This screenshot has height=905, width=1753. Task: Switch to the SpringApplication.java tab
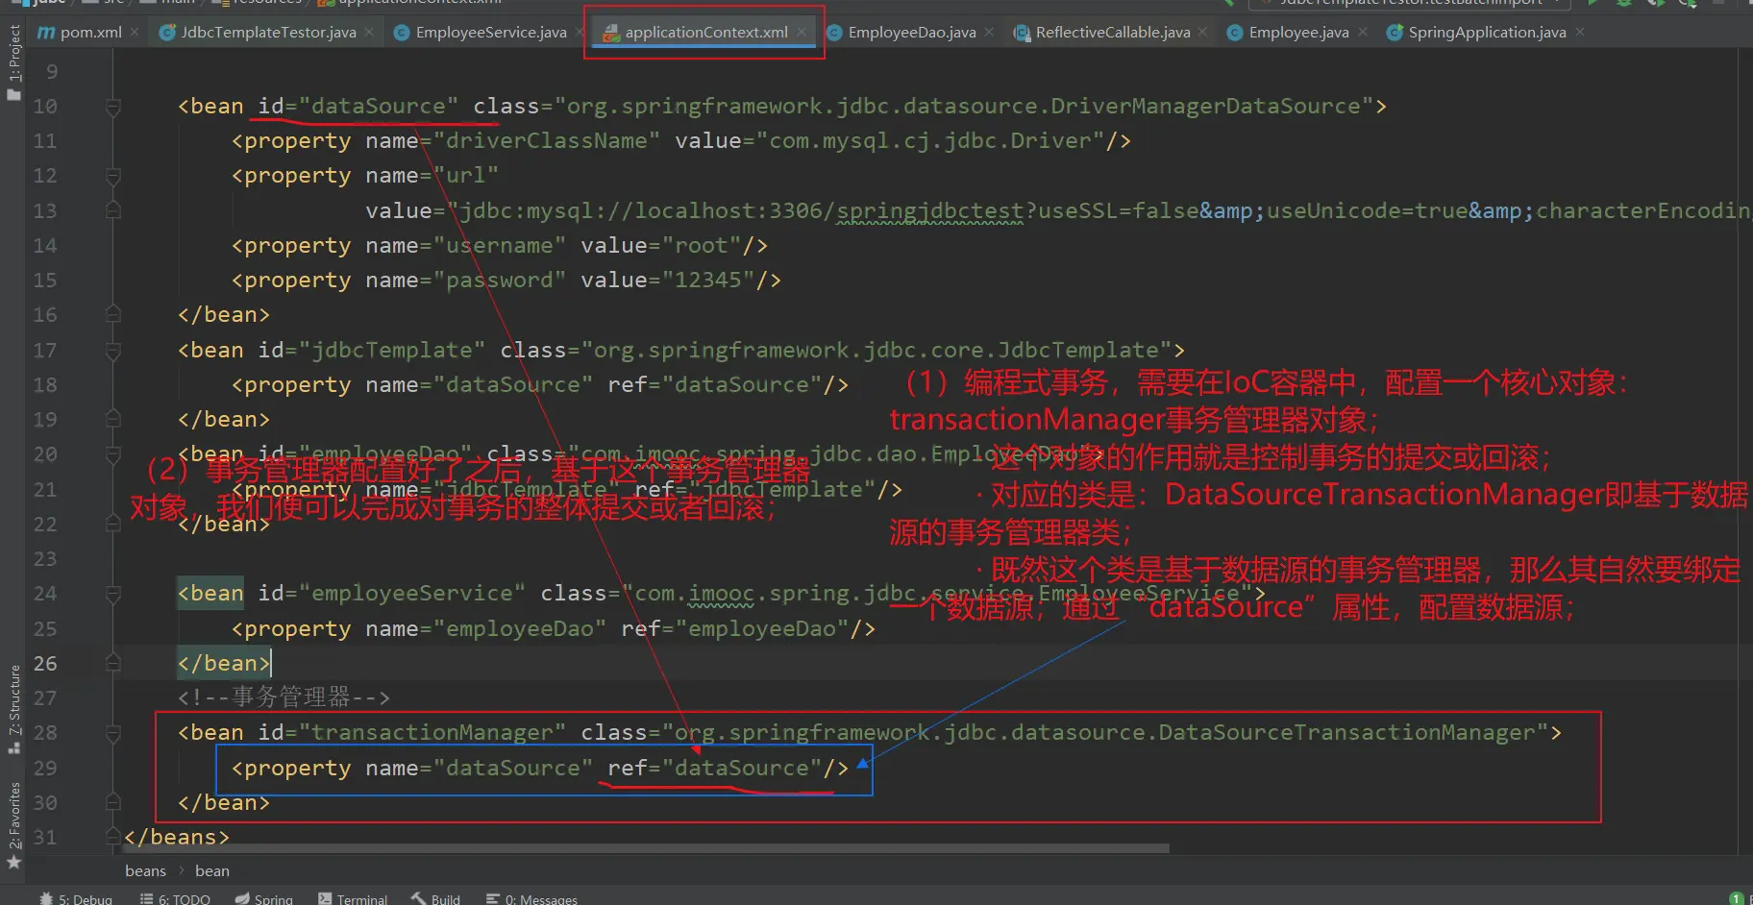point(1486,33)
